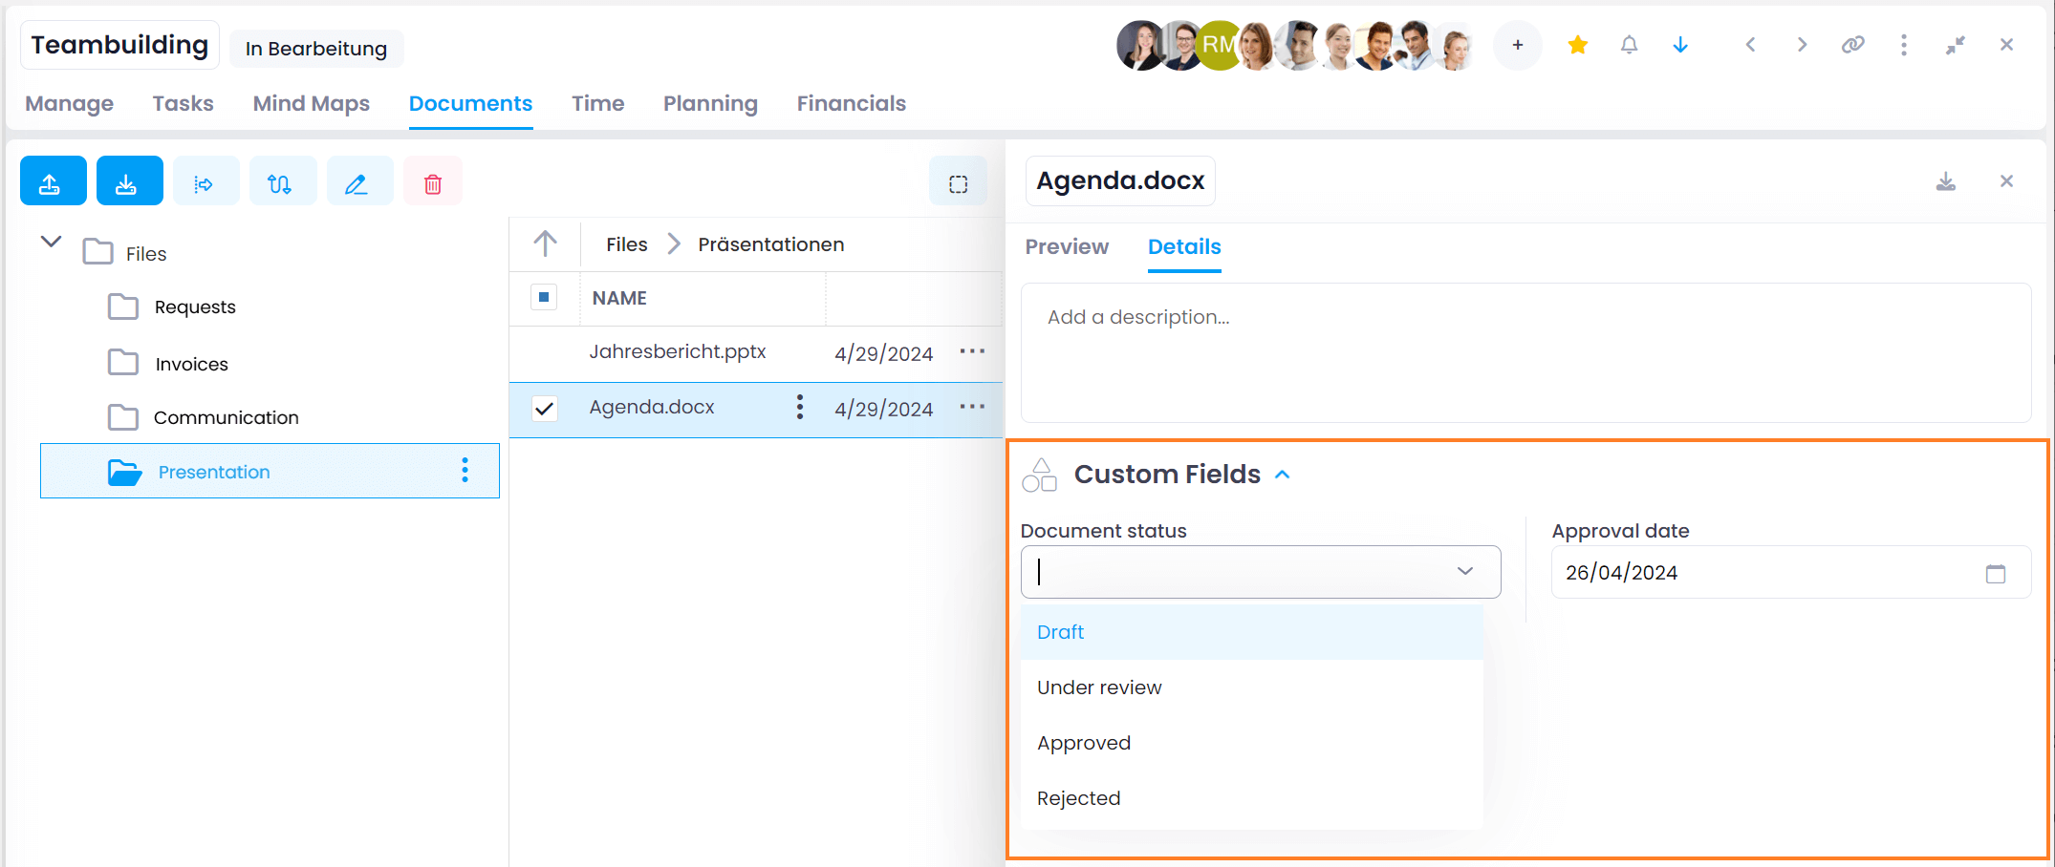Open vertical dots menu on Agenda.docx row
This screenshot has width=2055, height=867.
point(799,408)
